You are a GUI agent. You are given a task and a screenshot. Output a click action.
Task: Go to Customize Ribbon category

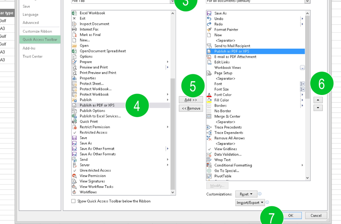click(x=40, y=31)
